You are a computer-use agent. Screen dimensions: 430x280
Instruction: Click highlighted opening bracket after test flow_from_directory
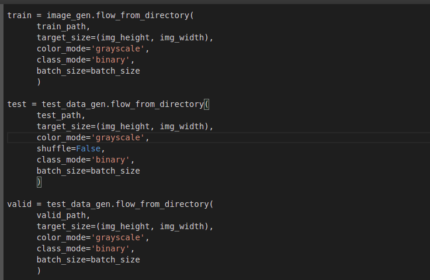[x=206, y=104]
